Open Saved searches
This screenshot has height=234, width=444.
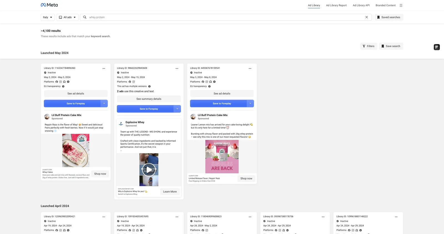click(x=389, y=17)
